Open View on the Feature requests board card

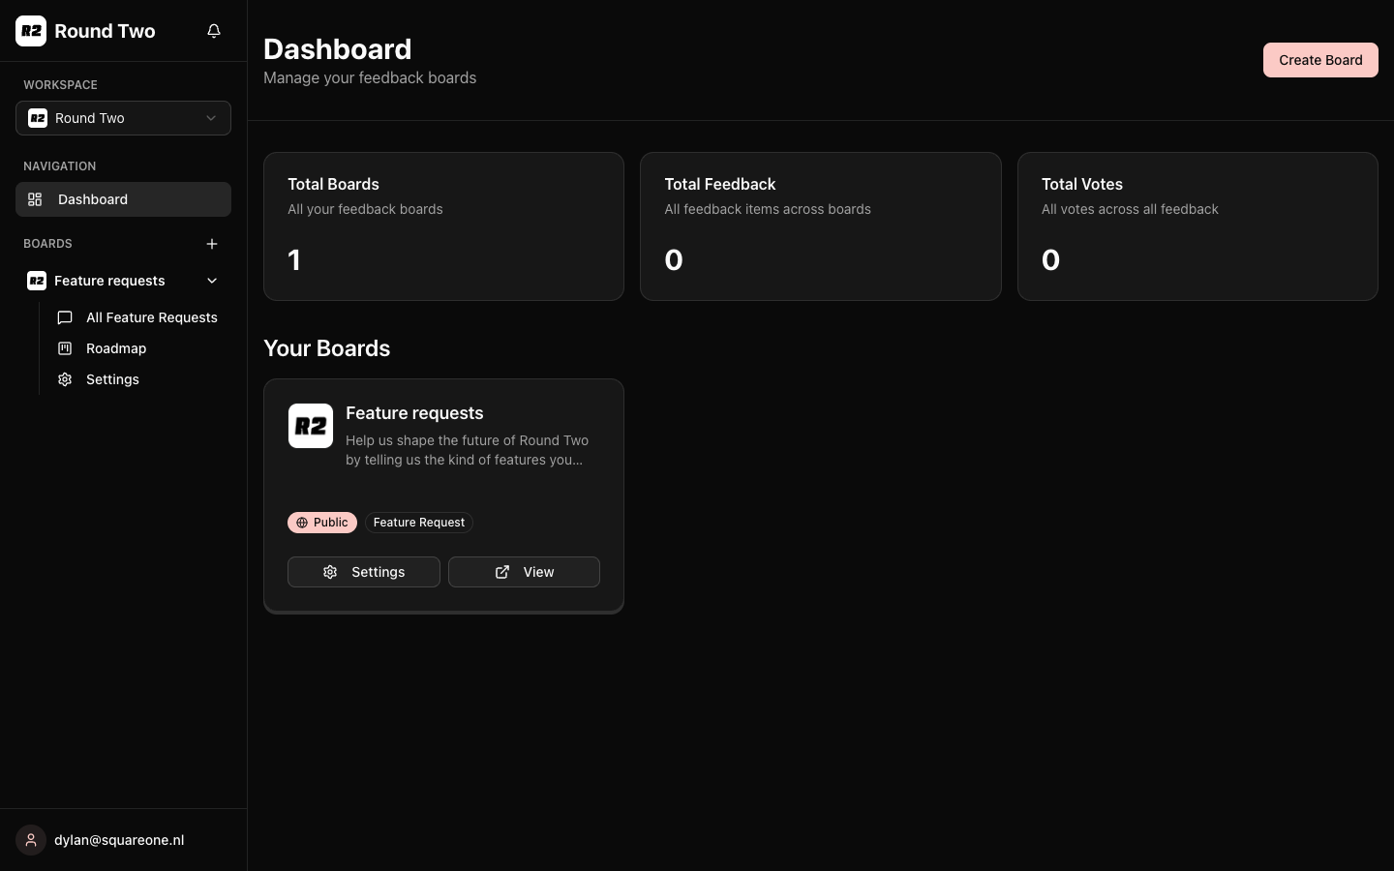524,572
